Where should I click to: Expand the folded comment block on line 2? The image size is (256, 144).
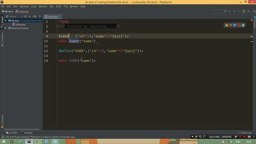click(x=57, y=26)
